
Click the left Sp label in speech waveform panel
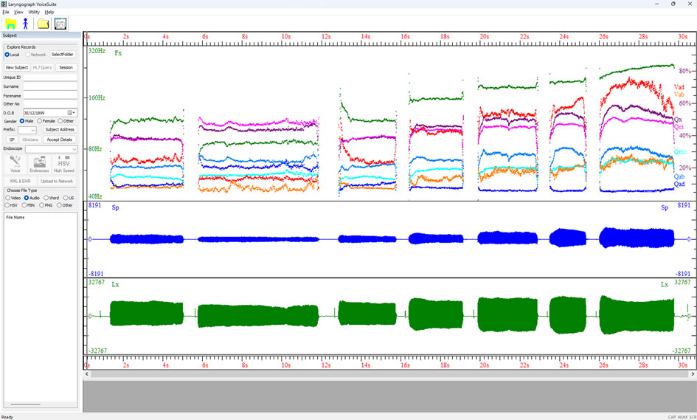[x=116, y=207]
